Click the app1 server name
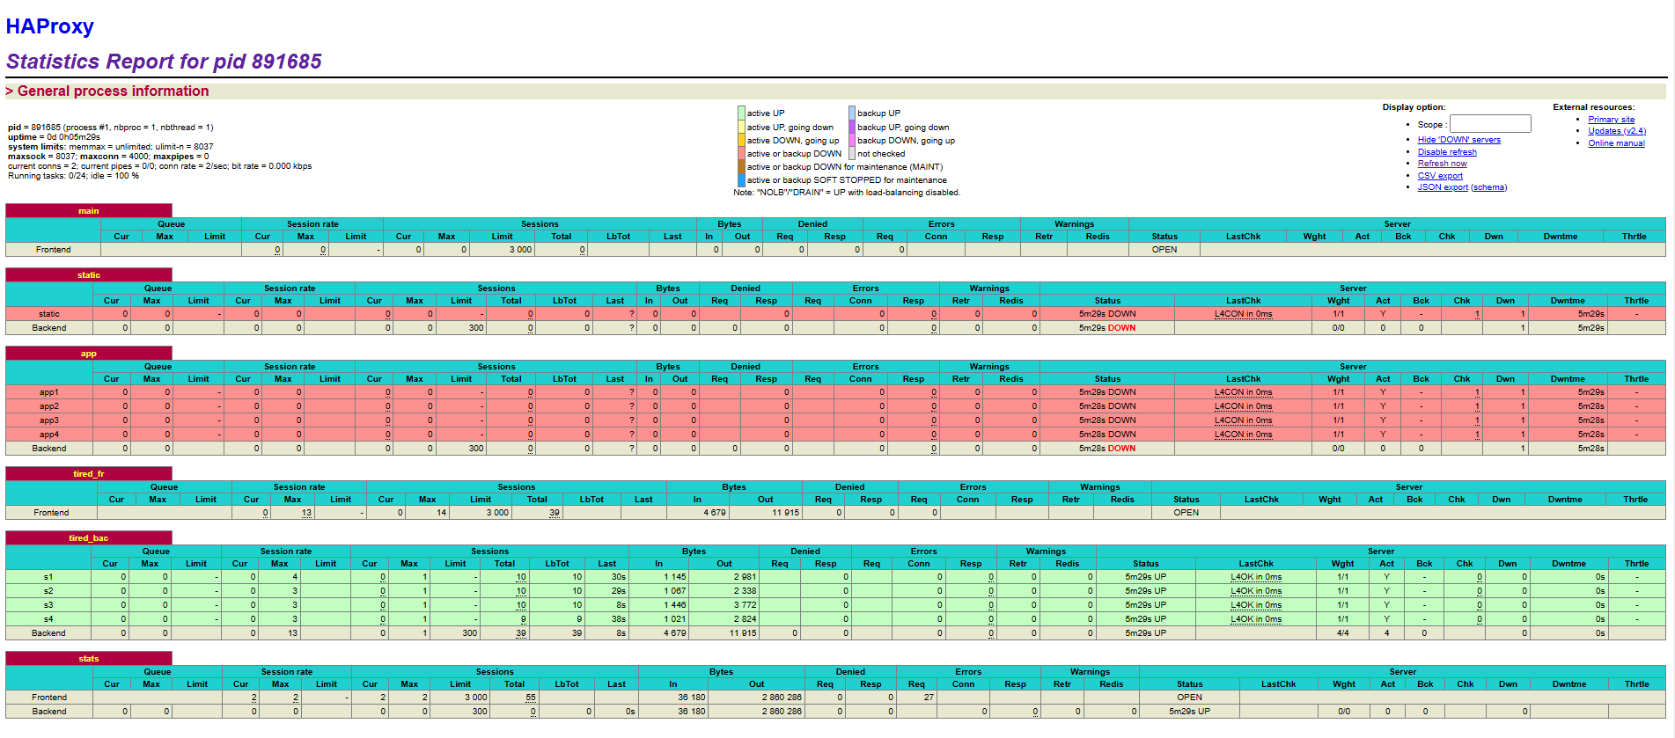The height and width of the screenshot is (738, 1675). pyautogui.click(x=48, y=392)
